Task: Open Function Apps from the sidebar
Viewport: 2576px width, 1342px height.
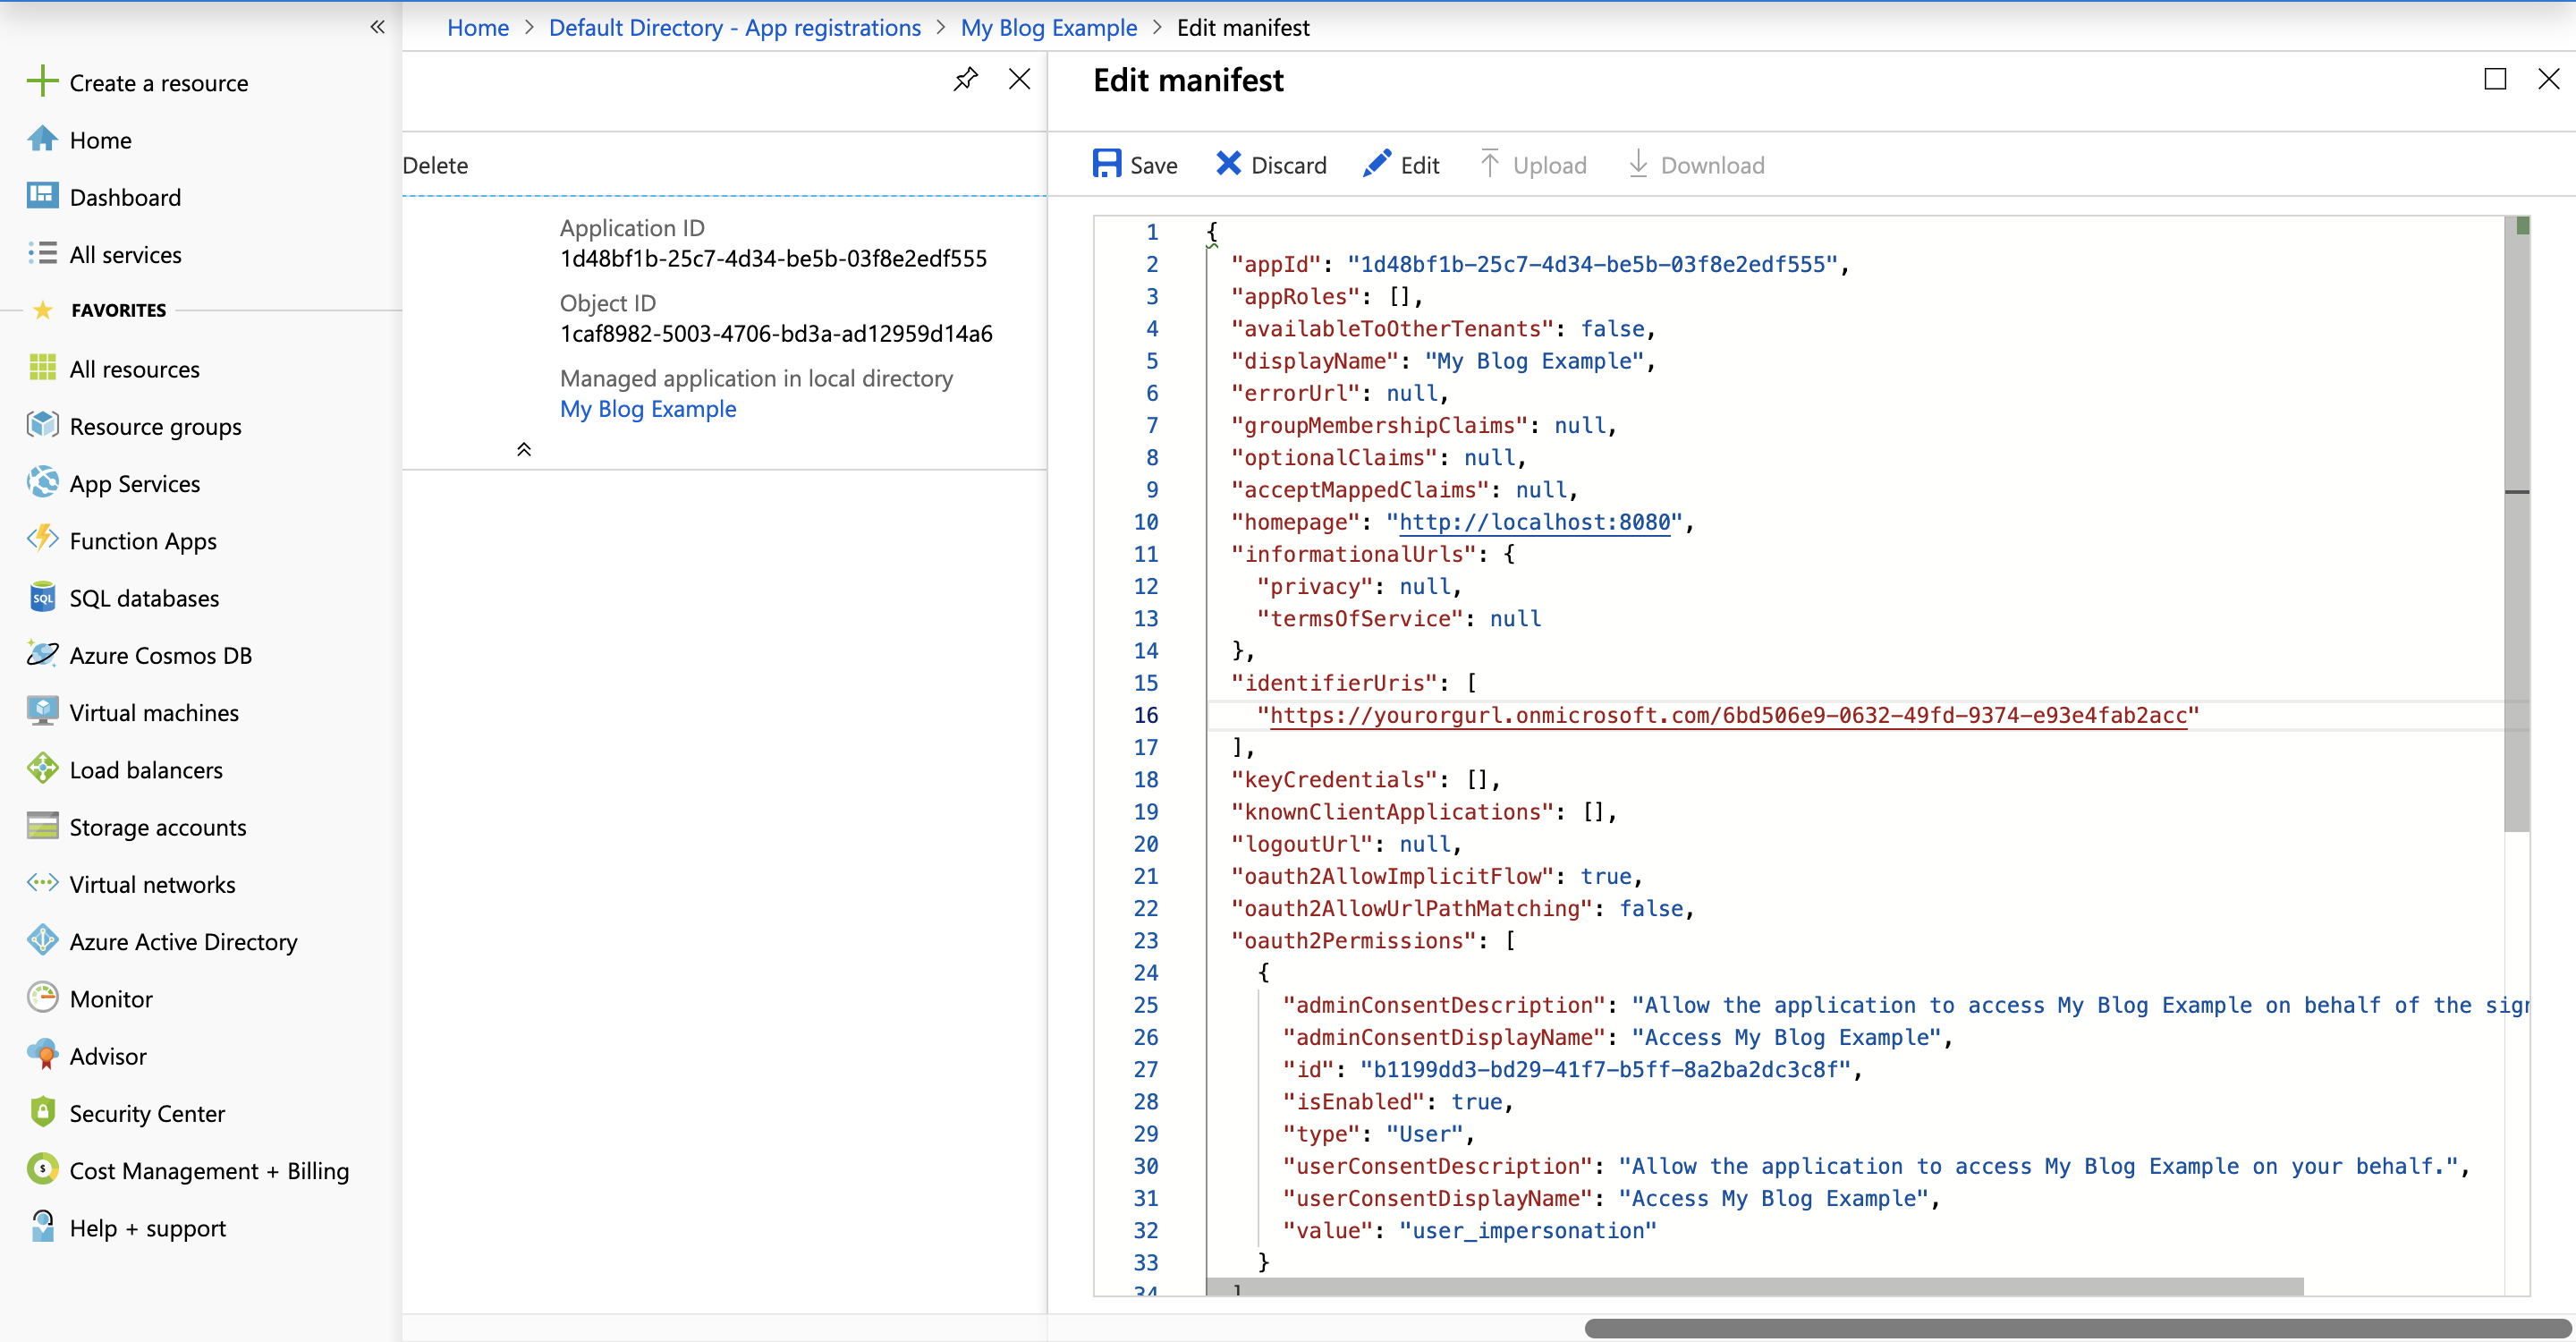Action: 142,540
